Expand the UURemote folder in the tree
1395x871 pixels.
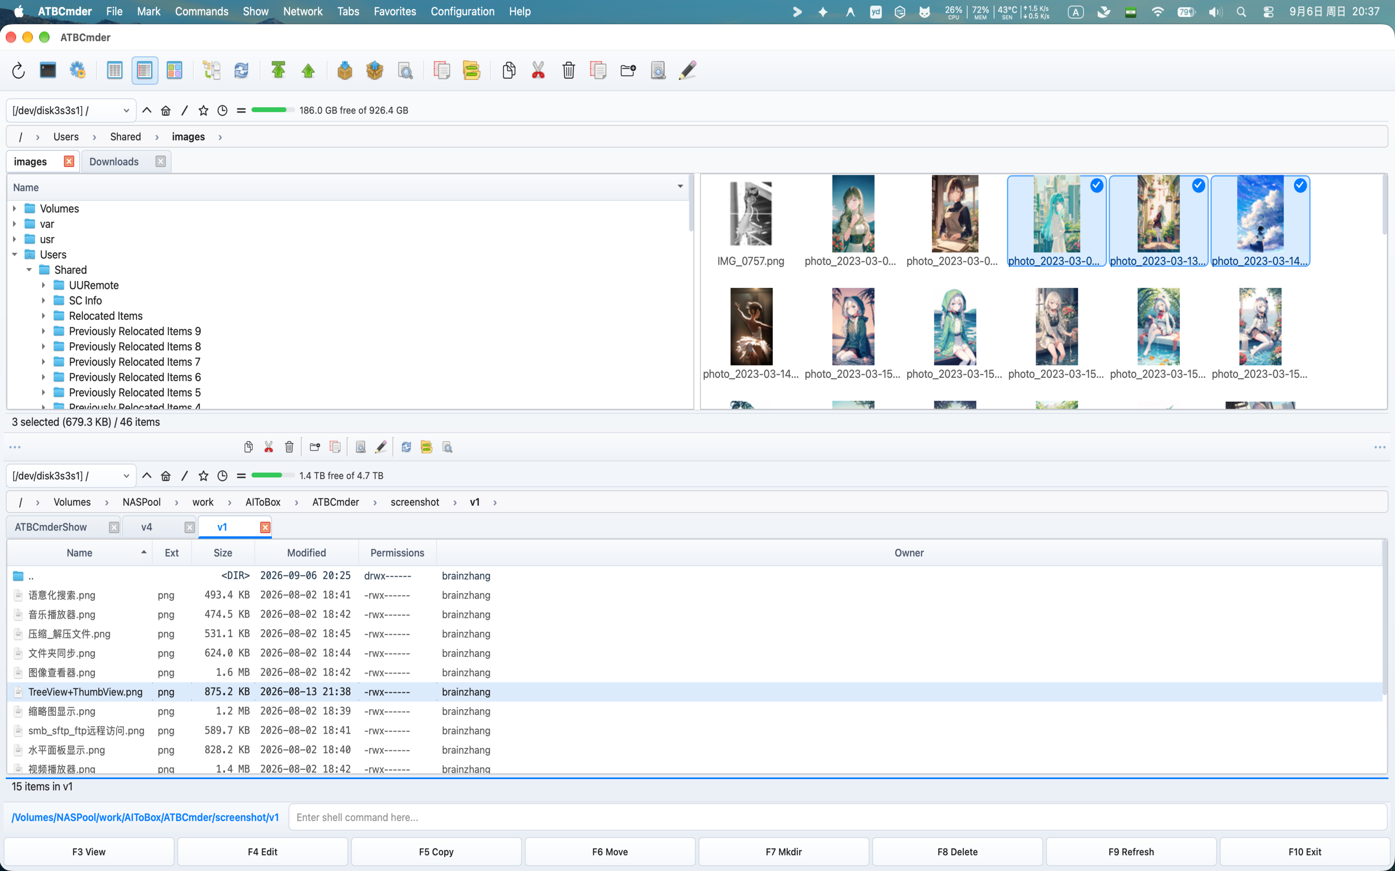tap(44, 285)
